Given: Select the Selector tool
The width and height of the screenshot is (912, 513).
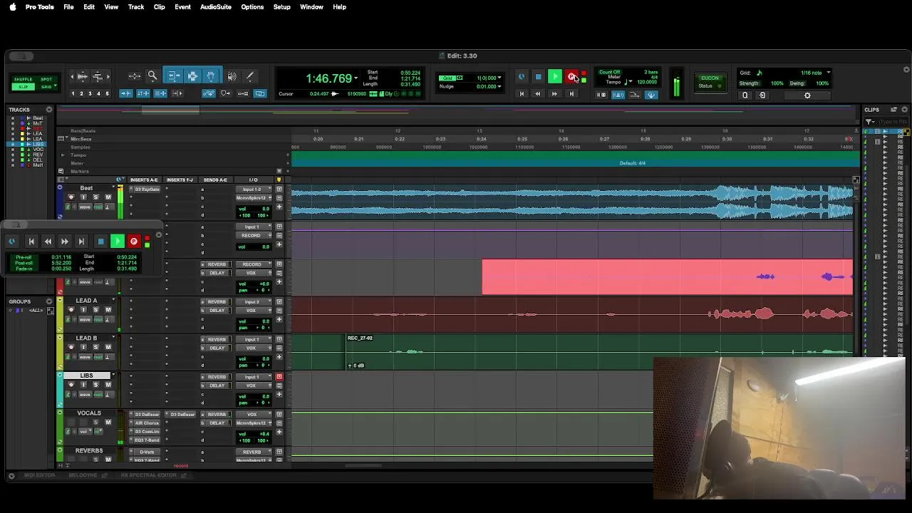Looking at the screenshot, I should point(192,76).
